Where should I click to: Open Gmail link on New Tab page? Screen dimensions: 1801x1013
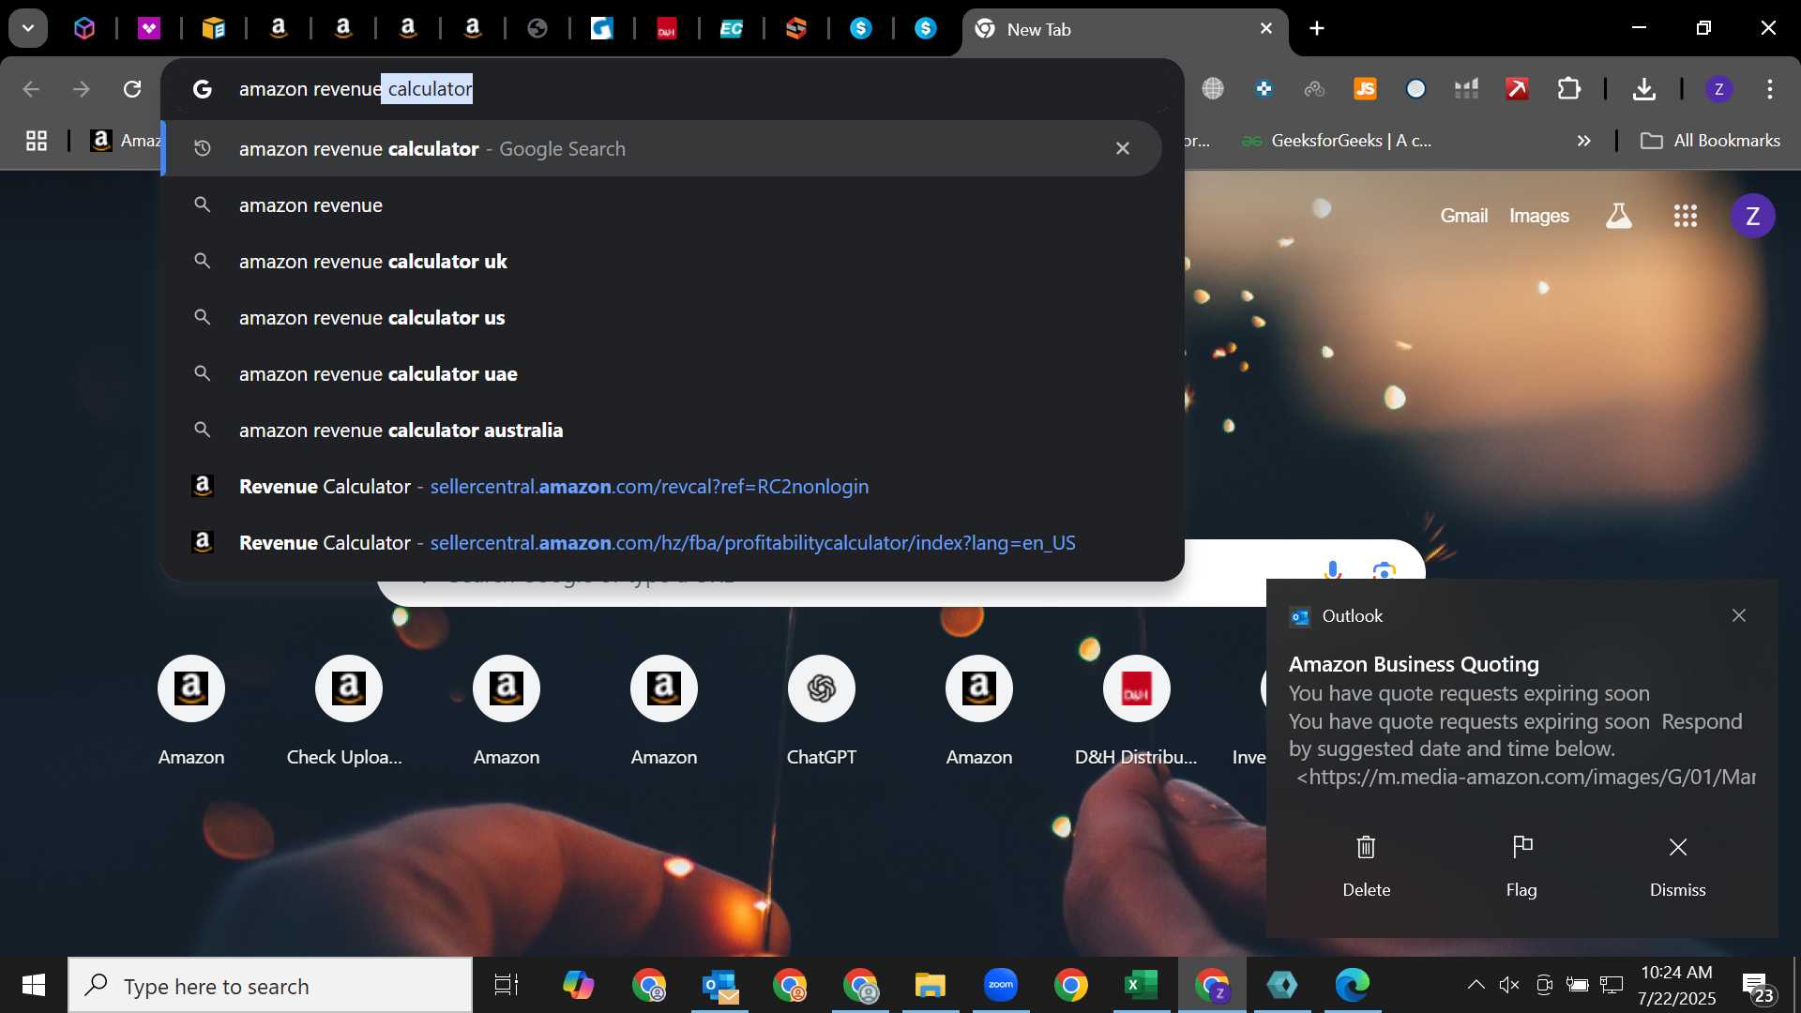(x=1463, y=216)
